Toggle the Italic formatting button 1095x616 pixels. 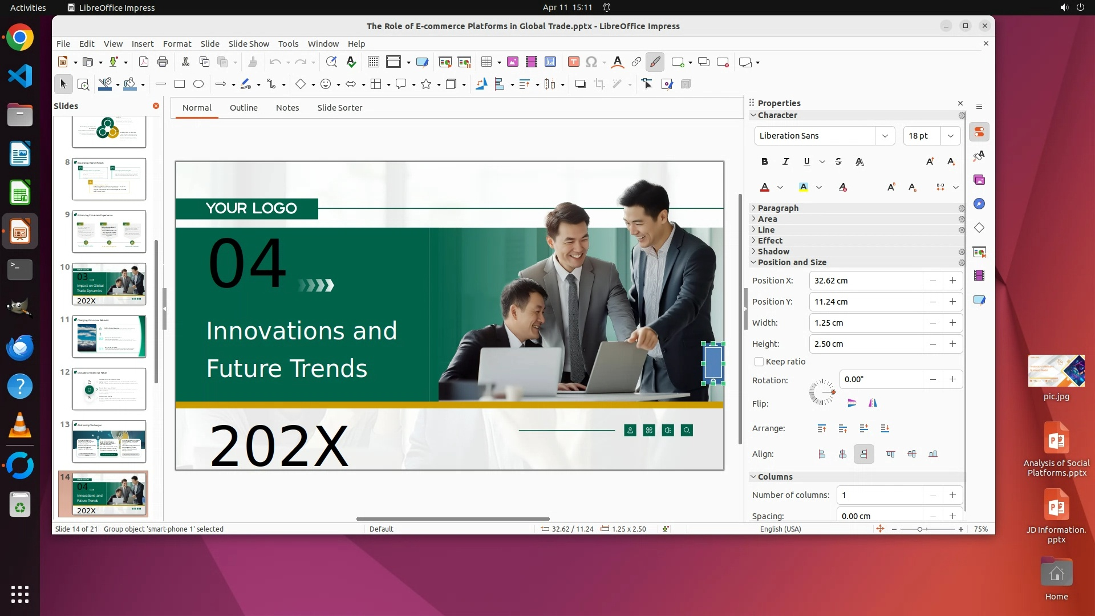[x=786, y=161]
